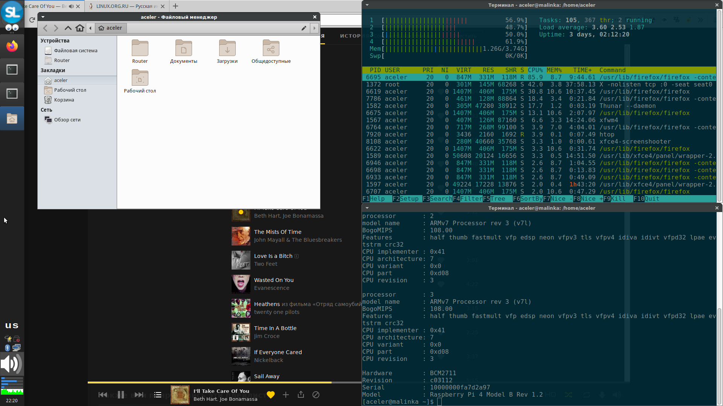Toggle the yellow heart like button
The image size is (723, 406).
(271, 395)
